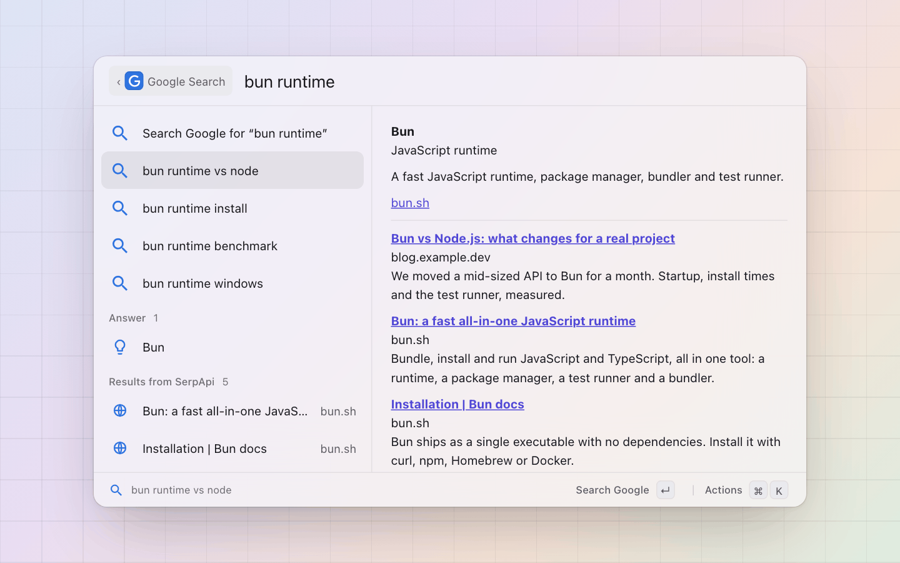Click "bun runtime vs node" text in the bottom bar

click(x=181, y=490)
